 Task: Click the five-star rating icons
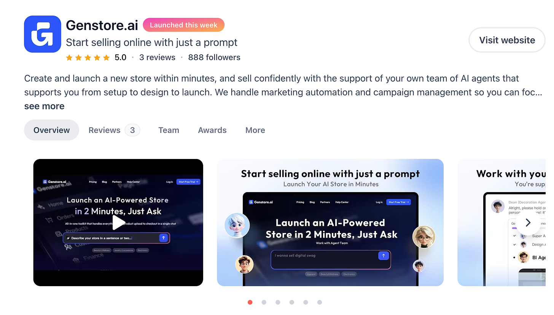(88, 58)
